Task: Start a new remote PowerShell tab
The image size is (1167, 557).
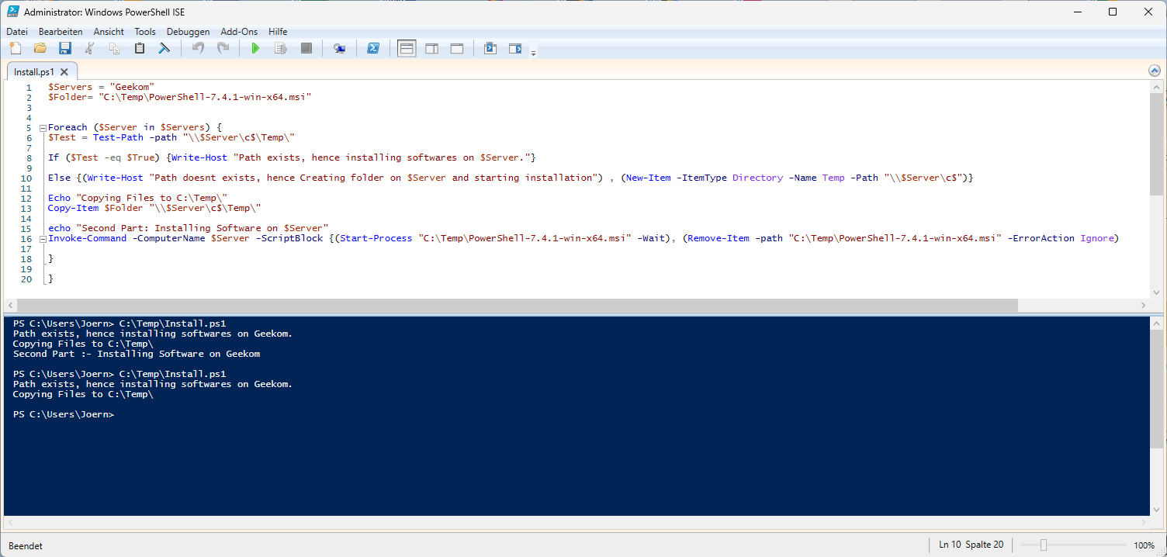Action: tap(339, 48)
